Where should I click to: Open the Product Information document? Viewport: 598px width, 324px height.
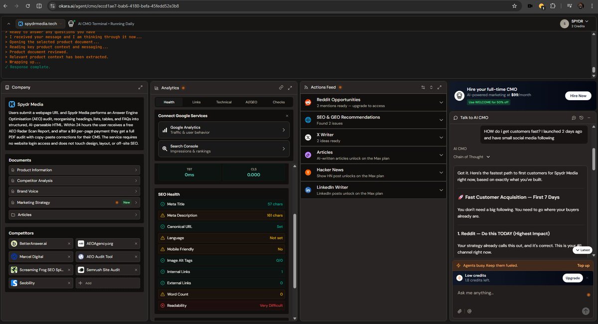click(x=74, y=170)
